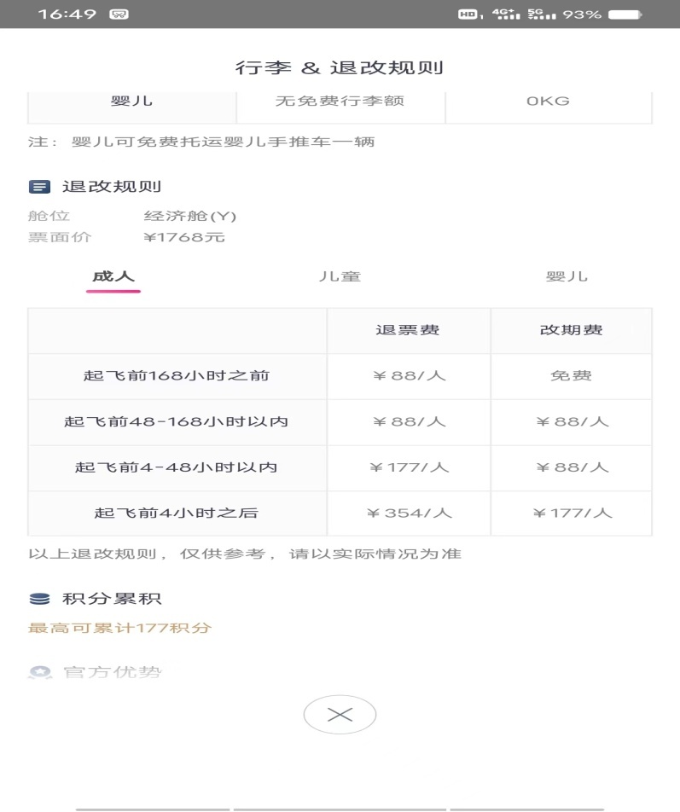Switch to the 儿童 tab
The width and height of the screenshot is (680, 812).
pyautogui.click(x=340, y=276)
